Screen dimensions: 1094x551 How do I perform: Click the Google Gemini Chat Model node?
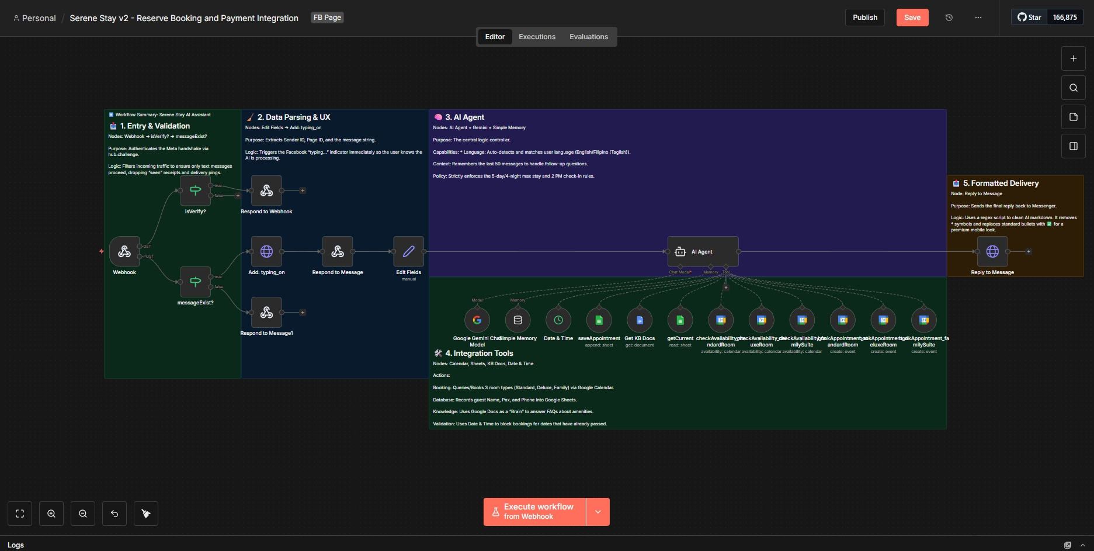point(477,320)
